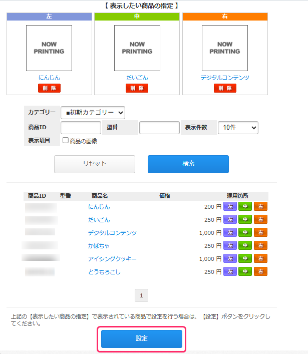Enable the 商品の画像 checkbox
The height and width of the screenshot is (354, 308).
pyautogui.click(x=65, y=141)
